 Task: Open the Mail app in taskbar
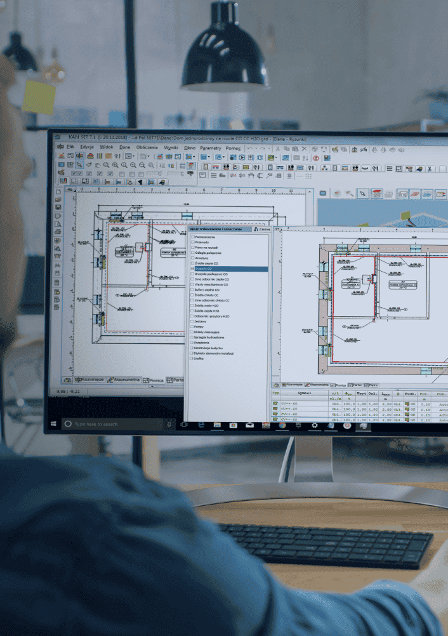(249, 425)
